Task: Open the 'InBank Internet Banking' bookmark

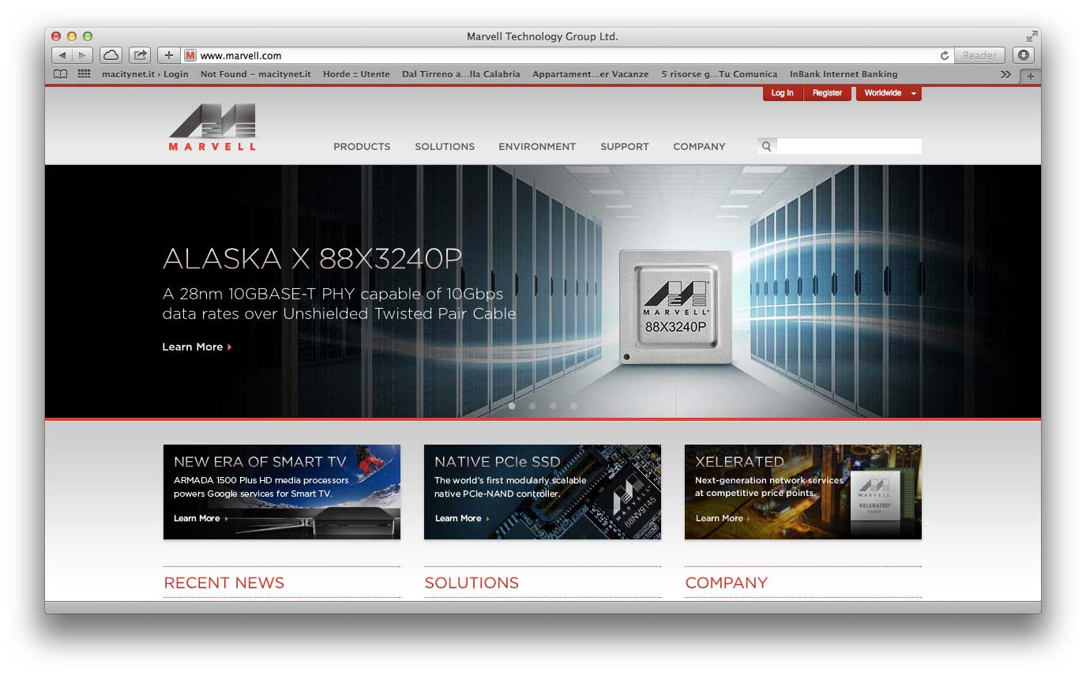Action: coord(844,74)
